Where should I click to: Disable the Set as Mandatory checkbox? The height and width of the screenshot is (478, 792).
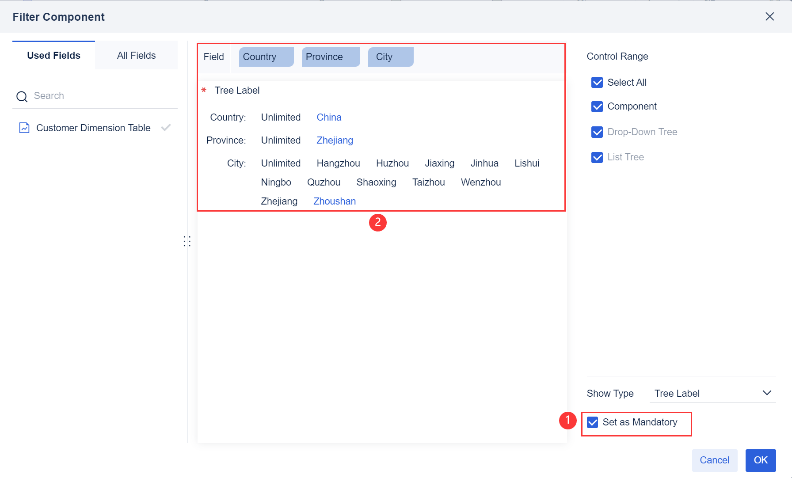(x=593, y=422)
